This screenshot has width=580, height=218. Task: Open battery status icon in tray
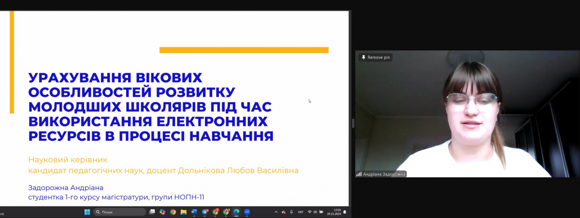tap(321, 212)
